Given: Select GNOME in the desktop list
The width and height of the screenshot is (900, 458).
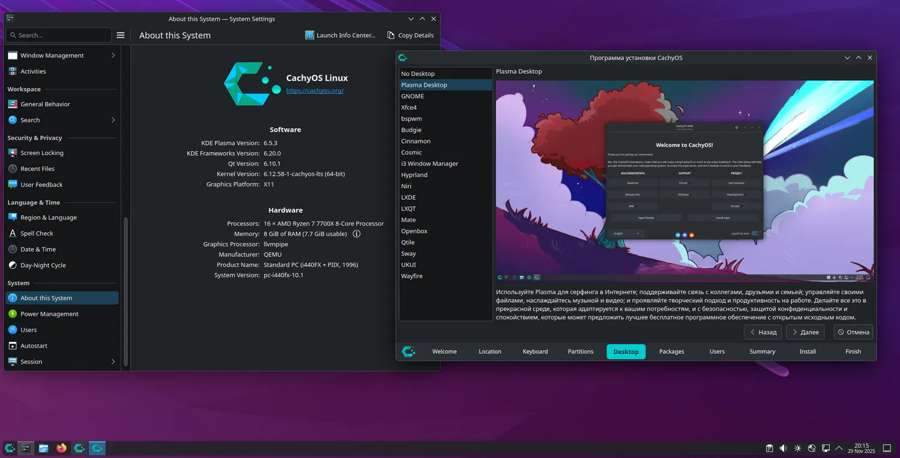Looking at the screenshot, I should [x=446, y=96].
